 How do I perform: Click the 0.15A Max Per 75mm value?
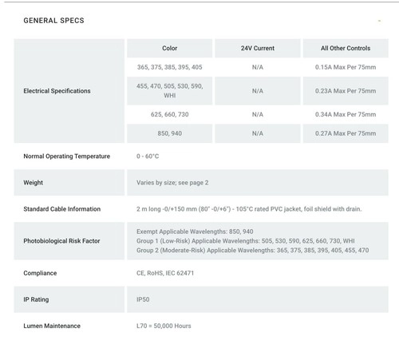(346, 67)
